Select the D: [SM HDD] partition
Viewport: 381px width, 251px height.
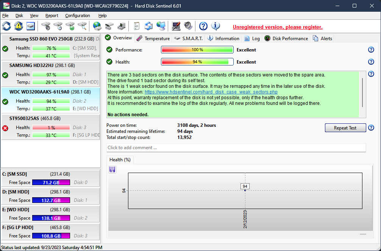[x=50, y=196]
